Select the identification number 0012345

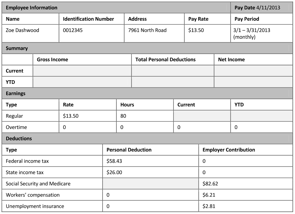coord(73,30)
